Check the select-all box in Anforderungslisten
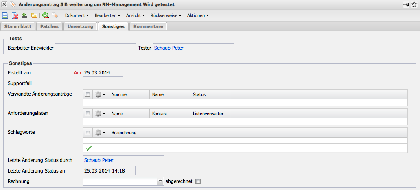The image size is (420, 190). (x=88, y=114)
